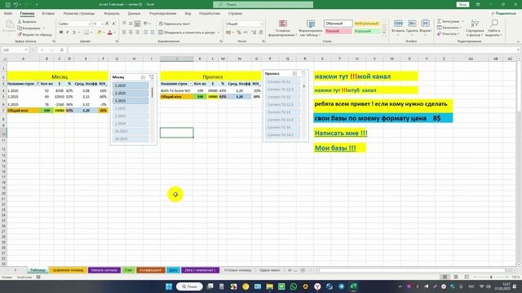Align text to the right

[137, 33]
